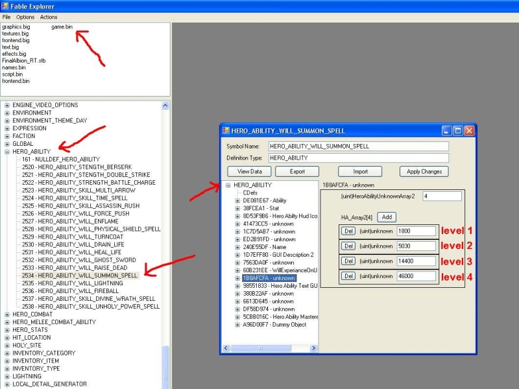Expand the ENVIRONMENT tree node
Screen dimensions: 519x389
[7, 113]
